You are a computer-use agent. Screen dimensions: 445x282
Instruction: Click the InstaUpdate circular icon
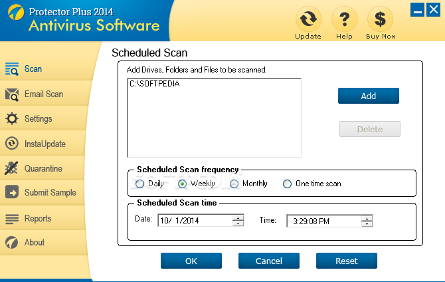click(x=12, y=144)
